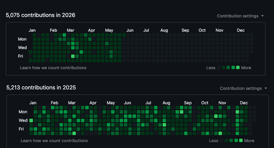Open 'Learn how we count contributions' under 2025 graph
The width and height of the screenshot is (274, 148).
tap(54, 141)
